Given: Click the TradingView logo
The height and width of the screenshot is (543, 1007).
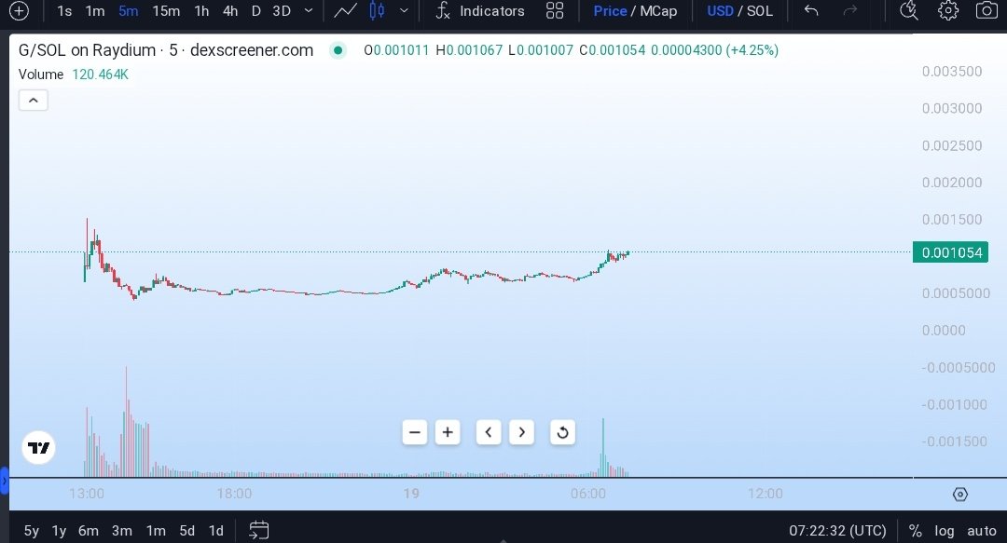Looking at the screenshot, I should coord(38,448).
